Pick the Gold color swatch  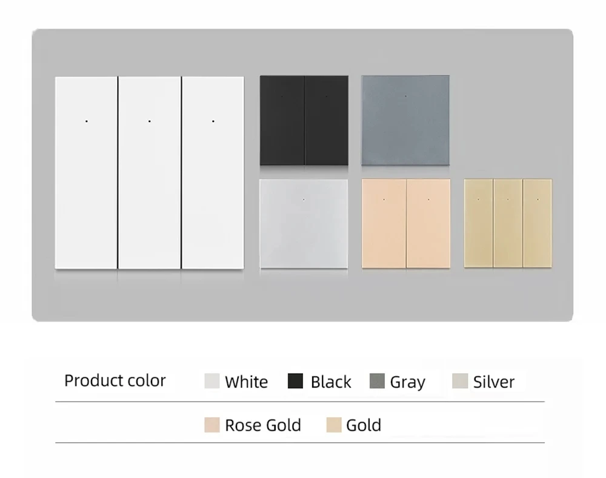(x=333, y=425)
